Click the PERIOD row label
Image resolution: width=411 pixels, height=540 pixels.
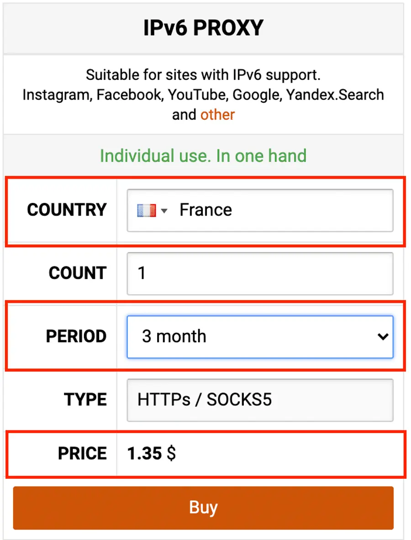point(76,336)
